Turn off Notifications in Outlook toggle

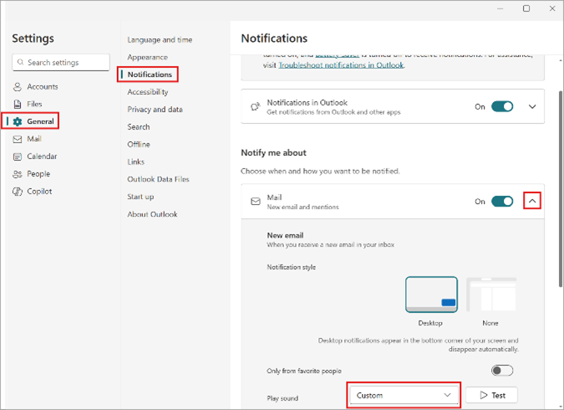tap(502, 106)
